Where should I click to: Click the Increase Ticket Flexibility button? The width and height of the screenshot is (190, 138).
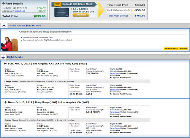[176, 48]
